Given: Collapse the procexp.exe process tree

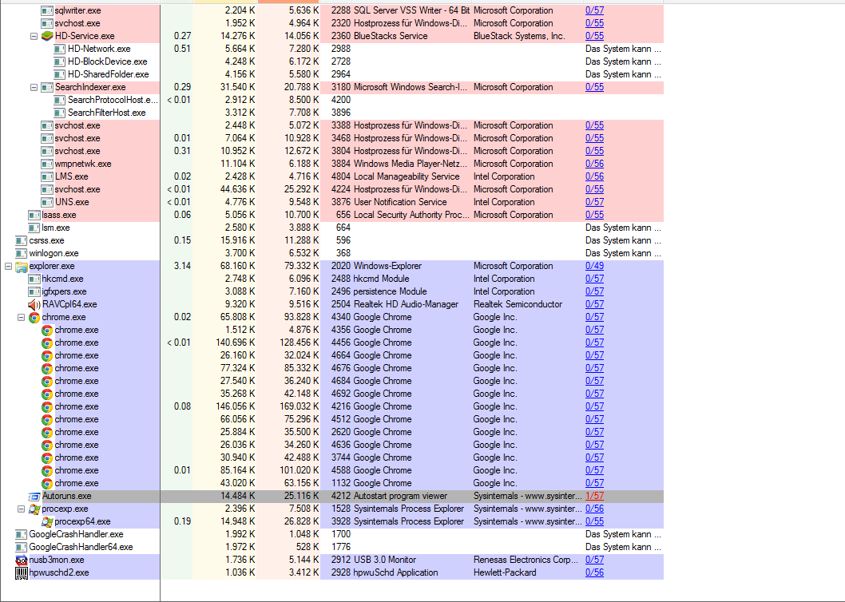Looking at the screenshot, I should coord(22,509).
